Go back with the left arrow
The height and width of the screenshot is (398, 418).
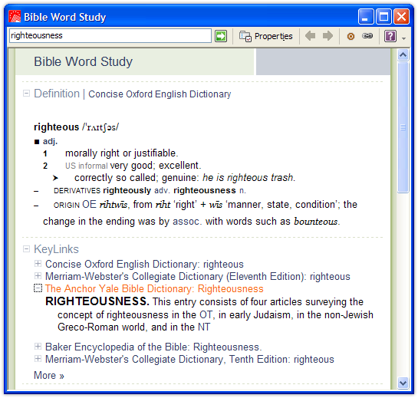pos(310,36)
